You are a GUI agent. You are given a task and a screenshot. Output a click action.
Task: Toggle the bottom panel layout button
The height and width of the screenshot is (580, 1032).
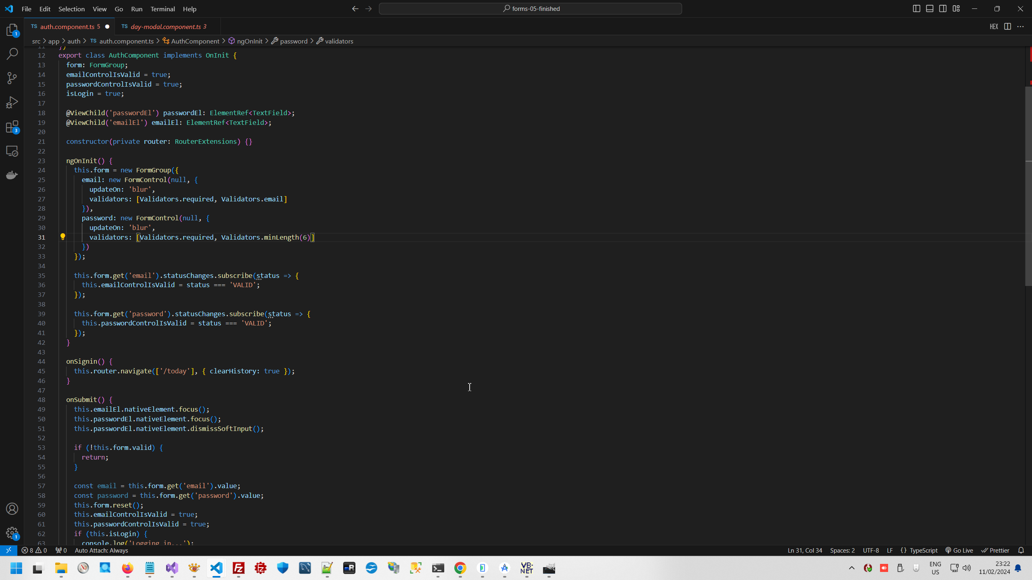[930, 8]
